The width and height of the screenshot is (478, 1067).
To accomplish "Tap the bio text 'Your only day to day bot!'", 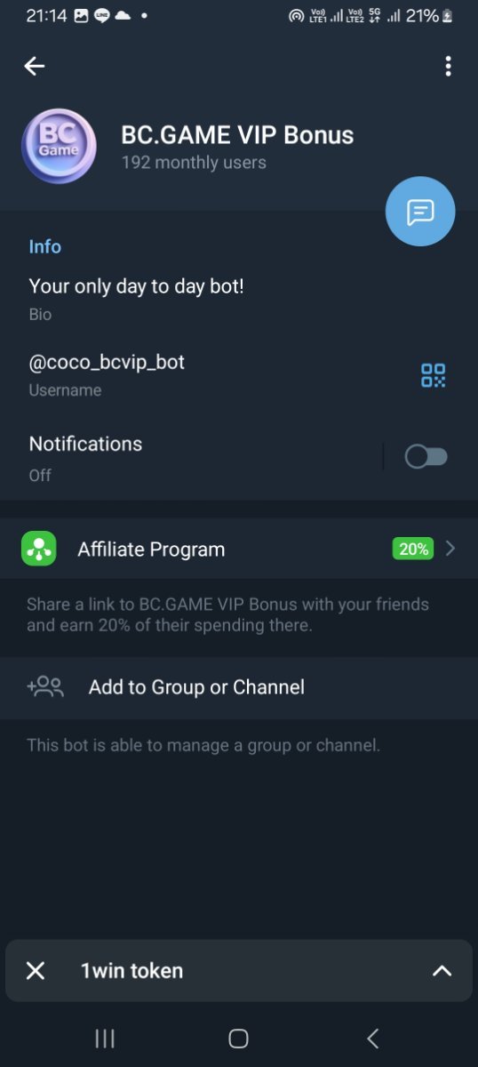I will point(136,286).
